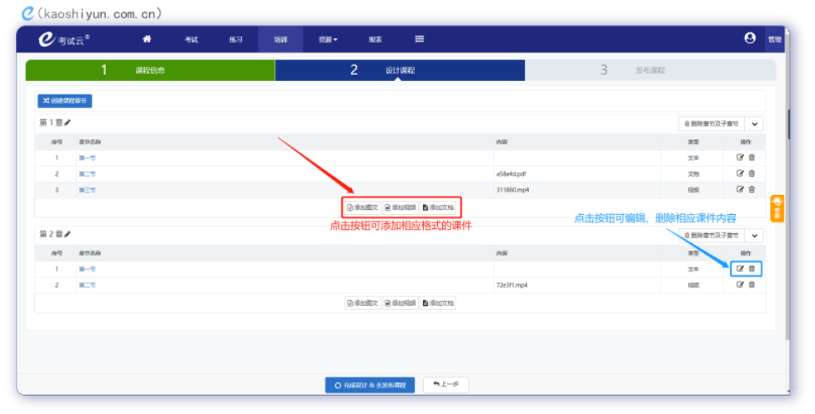Click 创建课程章节 button
815x414 pixels.
(x=64, y=101)
